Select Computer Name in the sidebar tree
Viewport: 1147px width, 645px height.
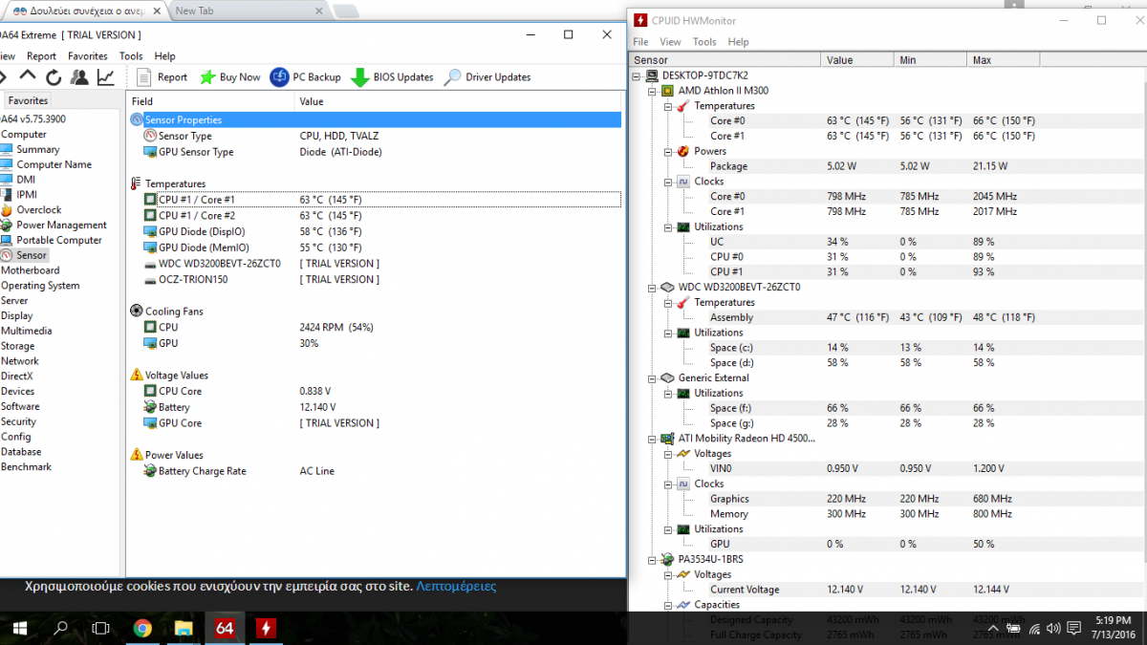pos(54,164)
